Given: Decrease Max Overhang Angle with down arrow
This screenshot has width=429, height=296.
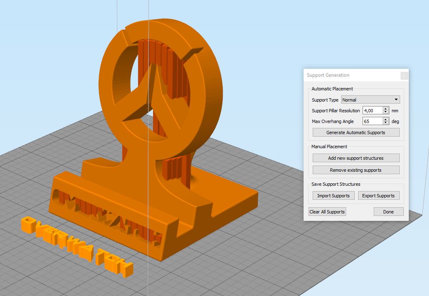Looking at the screenshot, I should [386, 123].
